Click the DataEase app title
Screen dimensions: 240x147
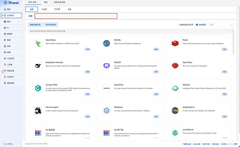tap(118, 107)
